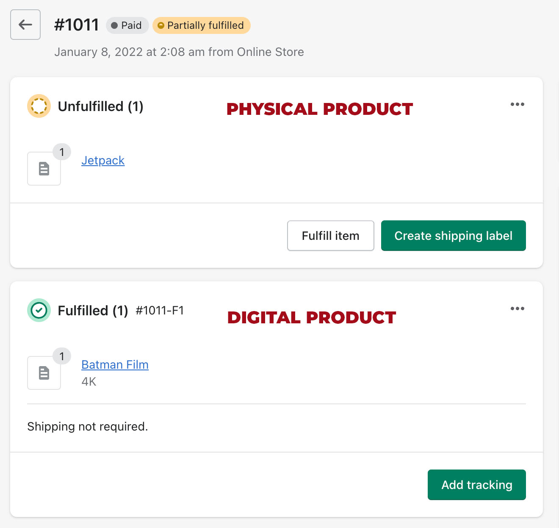
Task: Open the Unfulfilled card more-actions menu
Action: pyautogui.click(x=517, y=104)
